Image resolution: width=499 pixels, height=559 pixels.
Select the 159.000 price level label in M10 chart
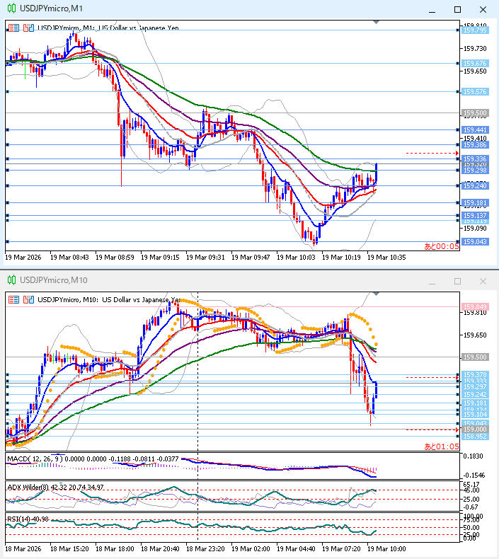coord(474,430)
